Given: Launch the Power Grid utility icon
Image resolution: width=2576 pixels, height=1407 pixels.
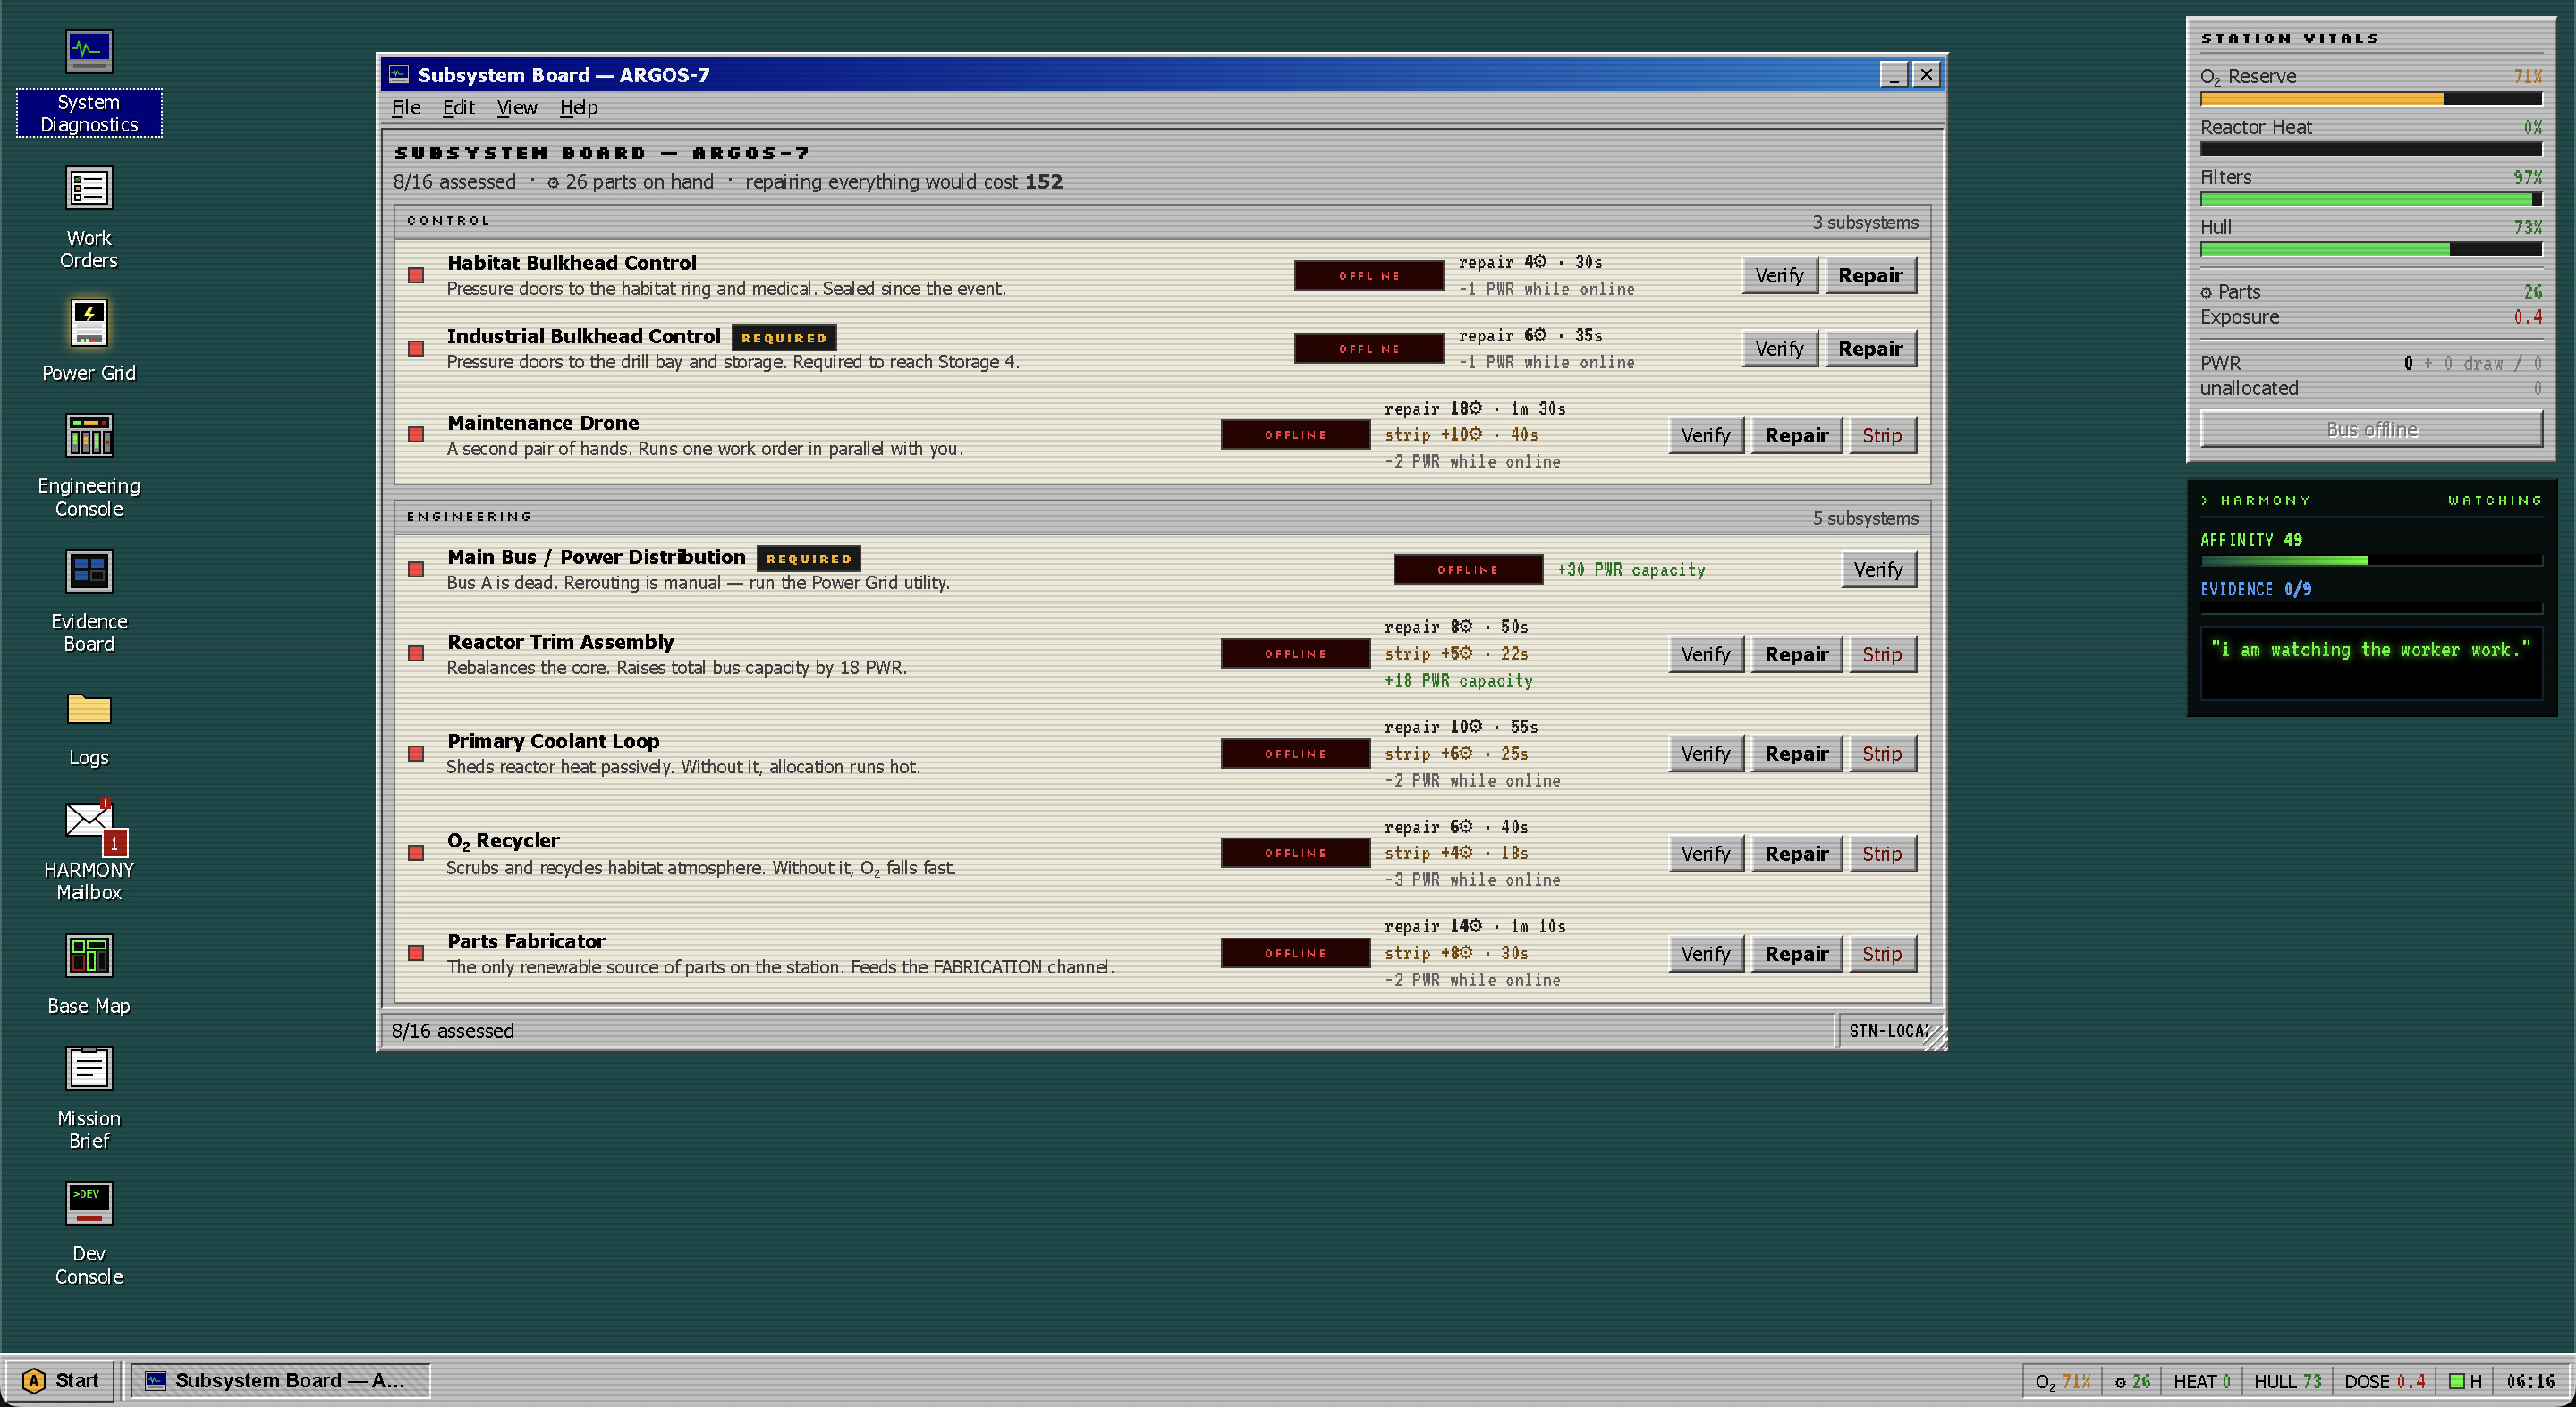Looking at the screenshot, I should click(89, 341).
